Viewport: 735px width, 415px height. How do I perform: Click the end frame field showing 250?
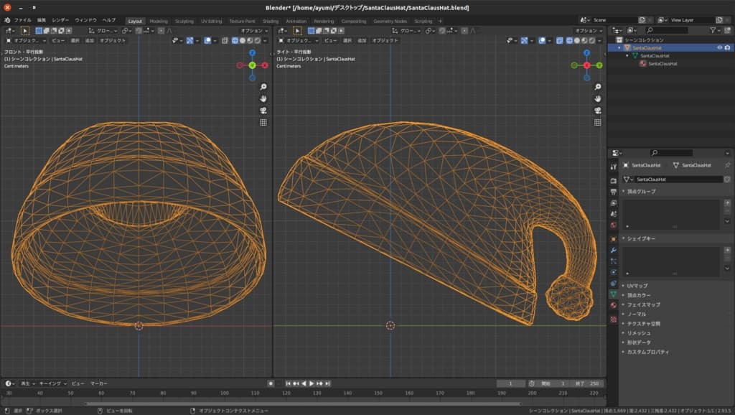coord(593,383)
